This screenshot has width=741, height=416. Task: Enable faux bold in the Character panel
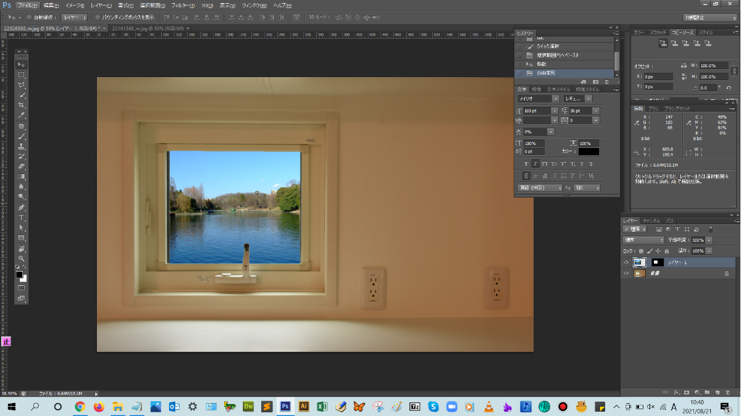[x=527, y=163]
